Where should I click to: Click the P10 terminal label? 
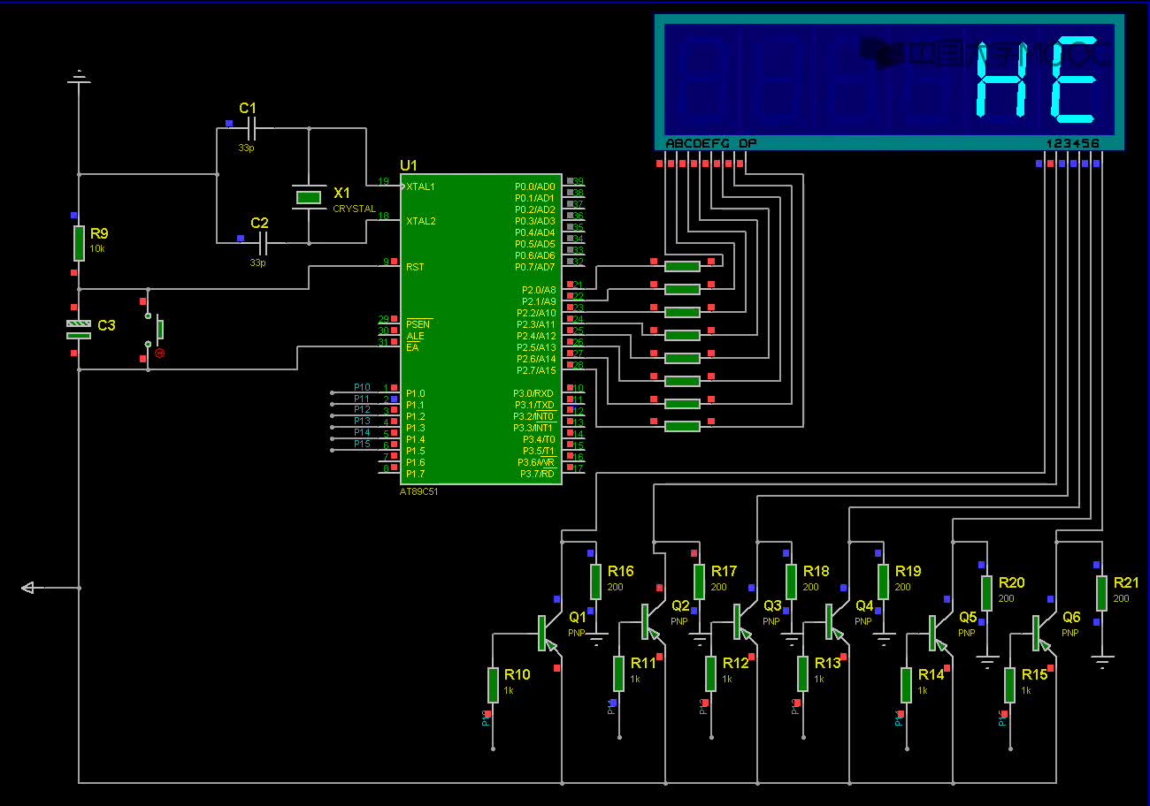click(x=362, y=387)
